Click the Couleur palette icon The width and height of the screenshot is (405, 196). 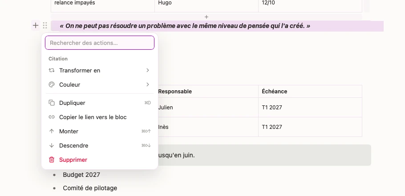(x=52, y=84)
